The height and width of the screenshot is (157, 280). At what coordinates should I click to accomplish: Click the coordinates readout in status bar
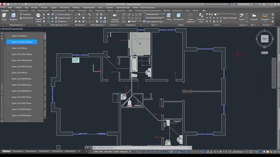tap(106, 152)
